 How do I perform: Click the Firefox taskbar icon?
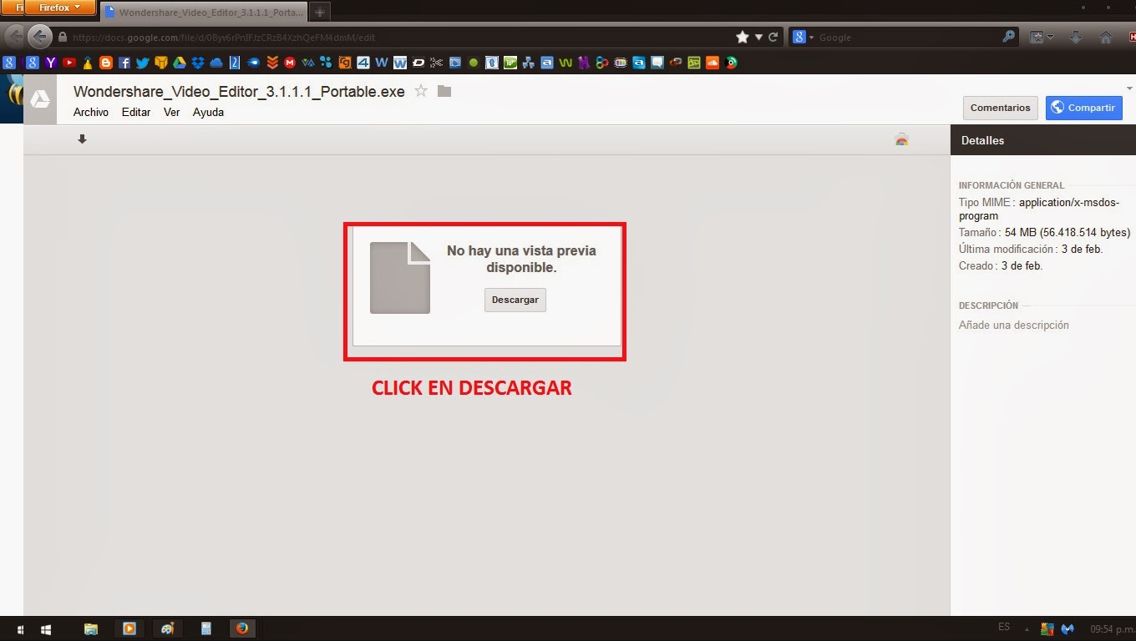pos(242,628)
